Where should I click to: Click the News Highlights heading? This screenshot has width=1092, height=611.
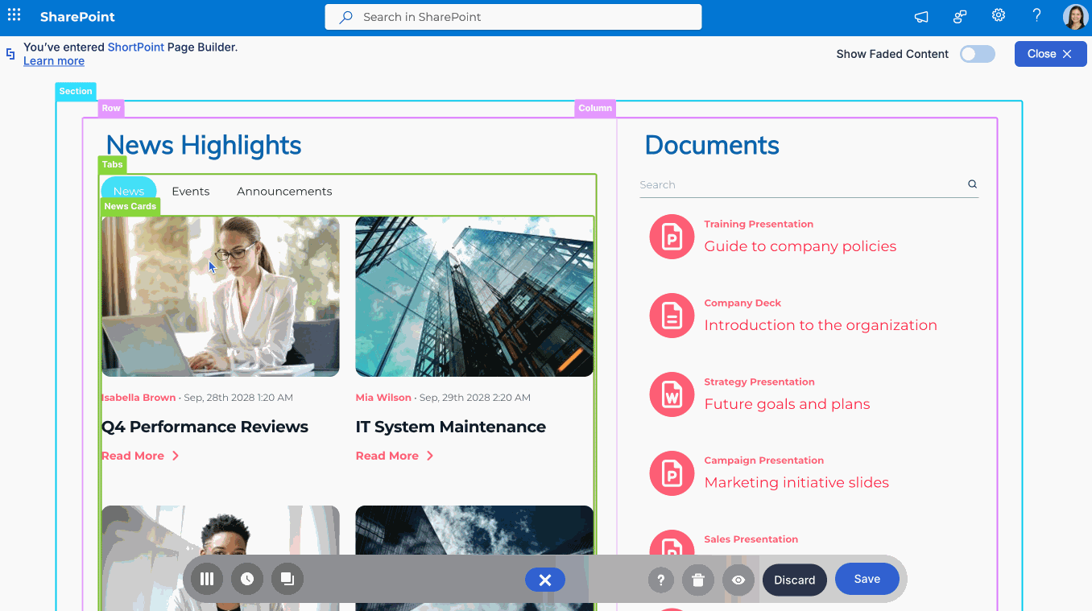click(204, 145)
